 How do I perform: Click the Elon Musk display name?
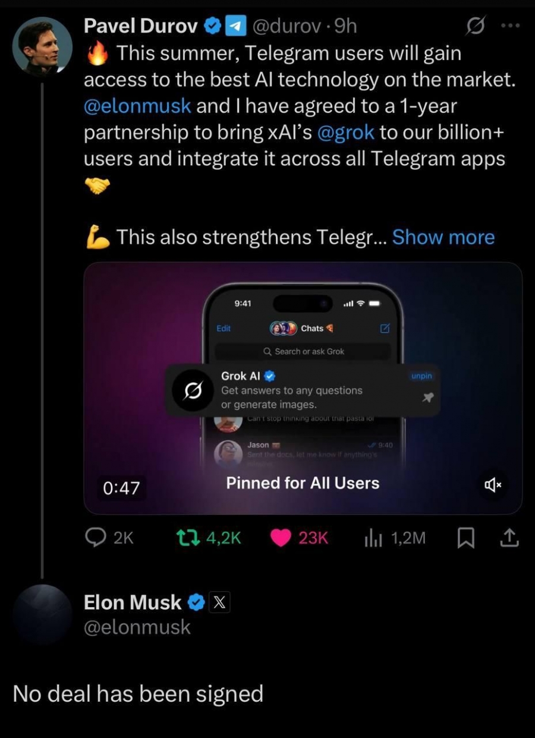(x=133, y=602)
